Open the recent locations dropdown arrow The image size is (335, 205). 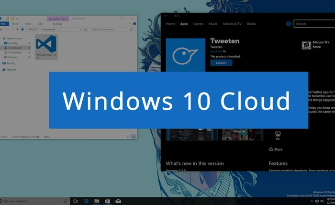tap(12, 30)
